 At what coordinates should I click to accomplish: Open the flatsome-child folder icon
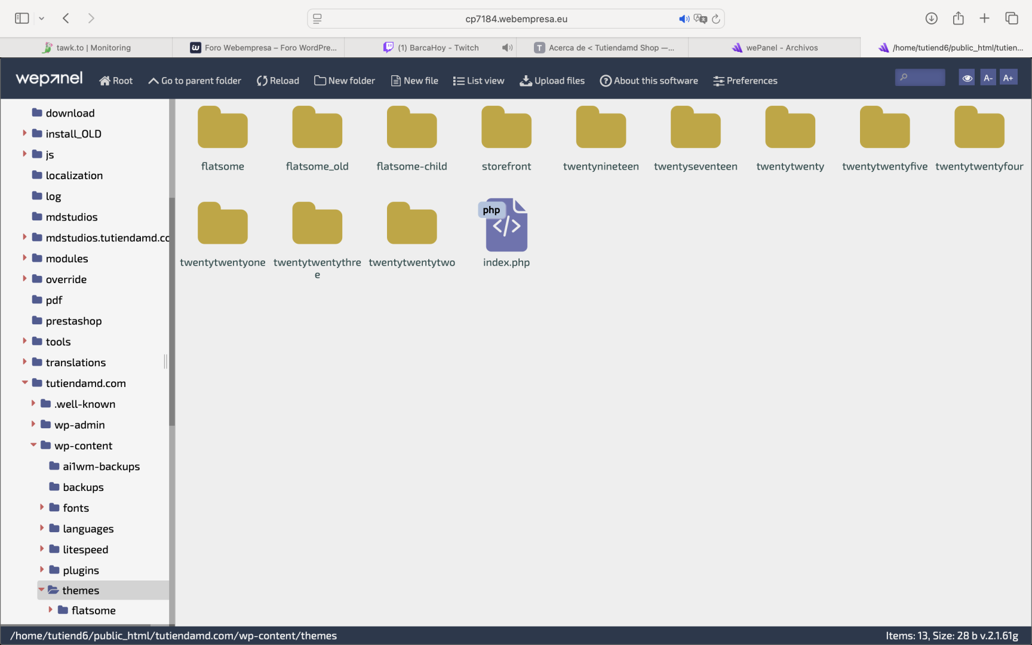tap(411, 128)
